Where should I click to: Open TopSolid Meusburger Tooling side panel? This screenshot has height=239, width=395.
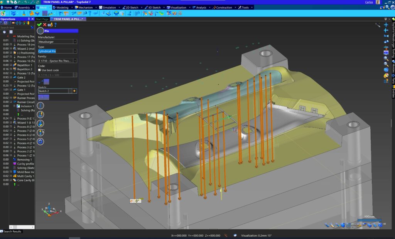pyautogui.click(x=393, y=40)
